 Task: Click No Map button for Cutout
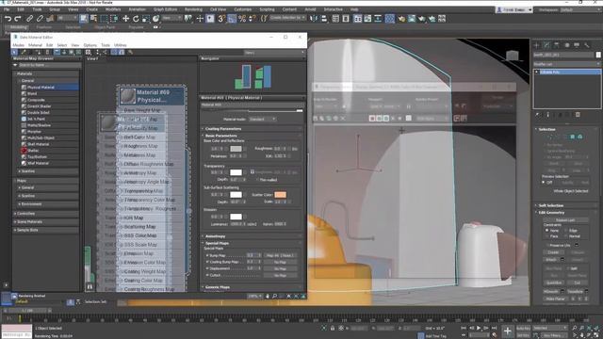pos(280,275)
